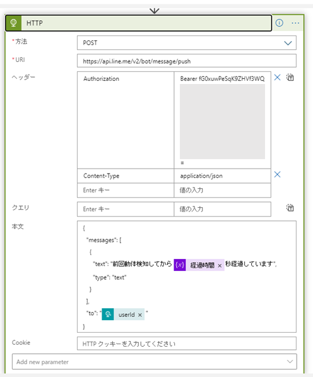Switch headers to text mode icon
The width and height of the screenshot is (313, 377).
click(290, 78)
